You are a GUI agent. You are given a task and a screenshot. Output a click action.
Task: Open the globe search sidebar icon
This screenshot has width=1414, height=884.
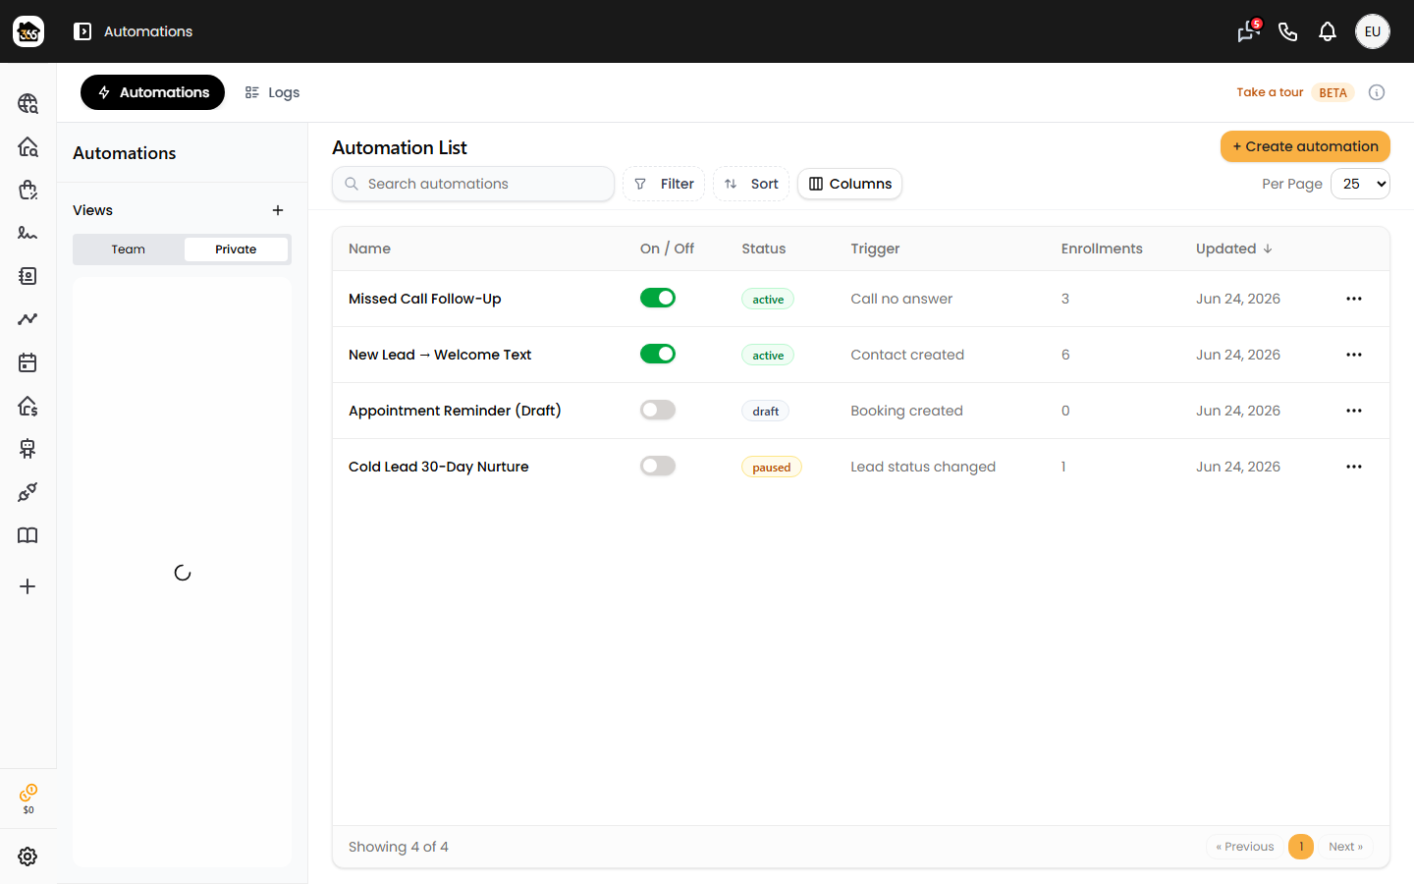[27, 103]
